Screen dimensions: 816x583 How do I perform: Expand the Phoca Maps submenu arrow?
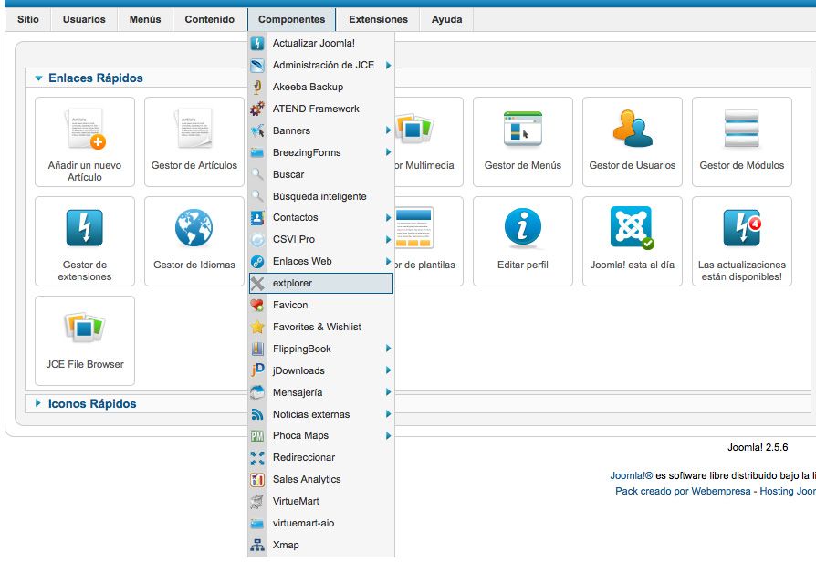[x=388, y=436]
